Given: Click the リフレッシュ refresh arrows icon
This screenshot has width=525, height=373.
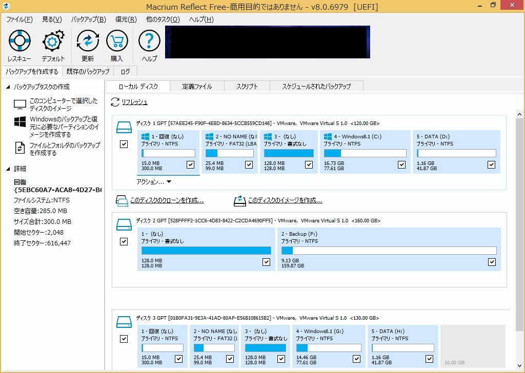Looking at the screenshot, I should [x=115, y=102].
